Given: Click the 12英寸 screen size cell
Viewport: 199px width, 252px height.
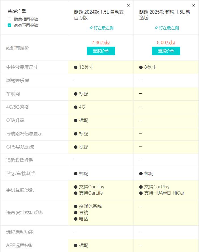Looking at the screenshot, I should pos(86,67).
